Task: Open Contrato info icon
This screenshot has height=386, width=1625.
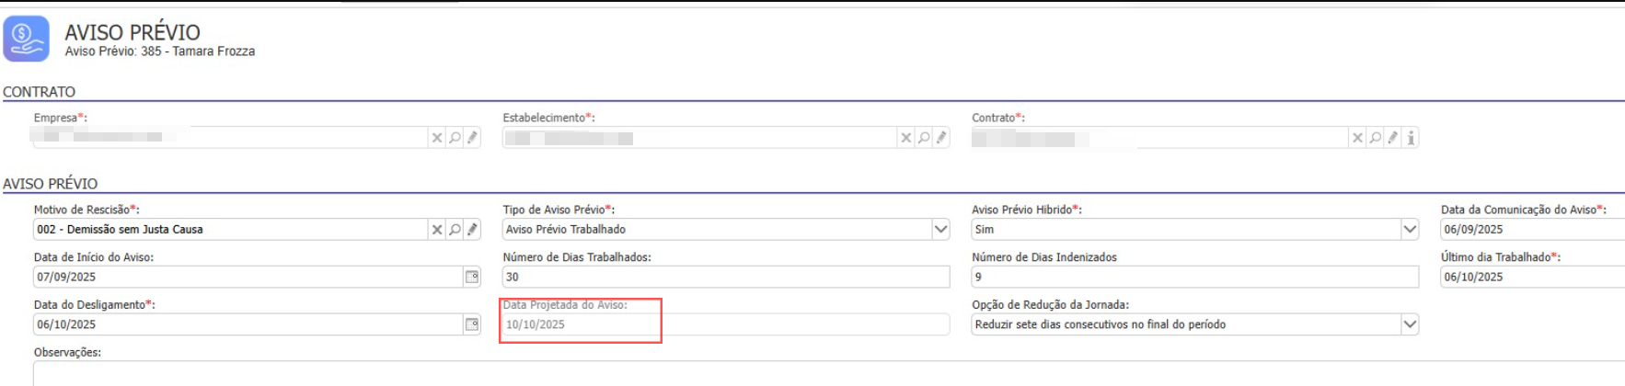Action: tap(1411, 138)
